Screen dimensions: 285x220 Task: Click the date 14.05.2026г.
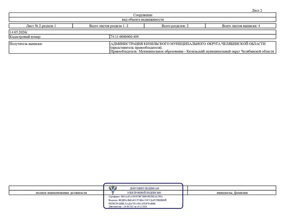point(19,32)
